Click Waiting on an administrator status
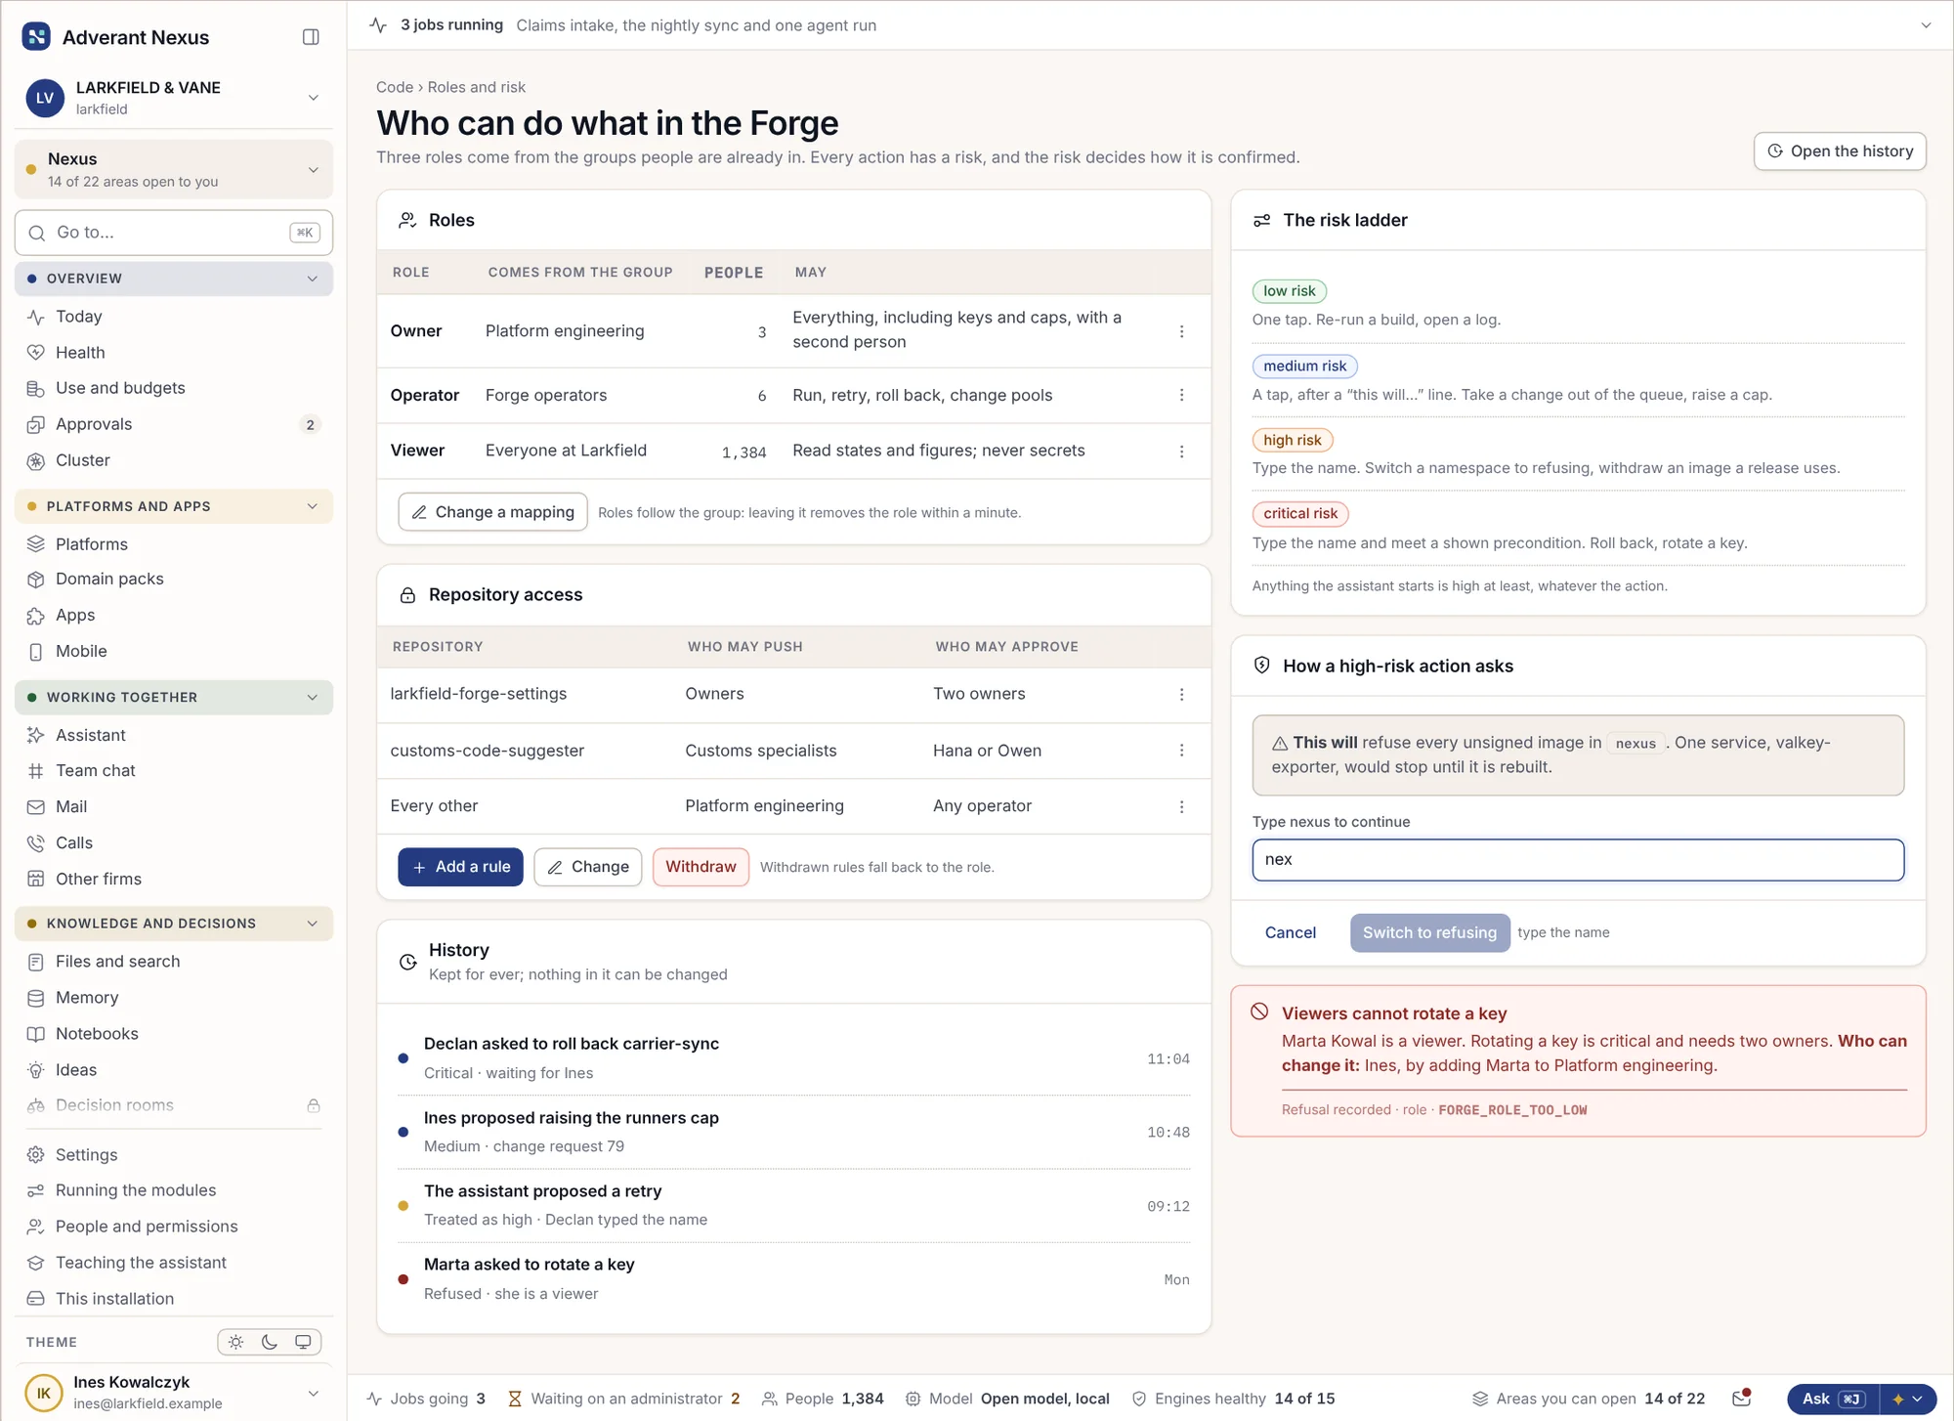This screenshot has height=1421, width=1954. coord(623,1399)
